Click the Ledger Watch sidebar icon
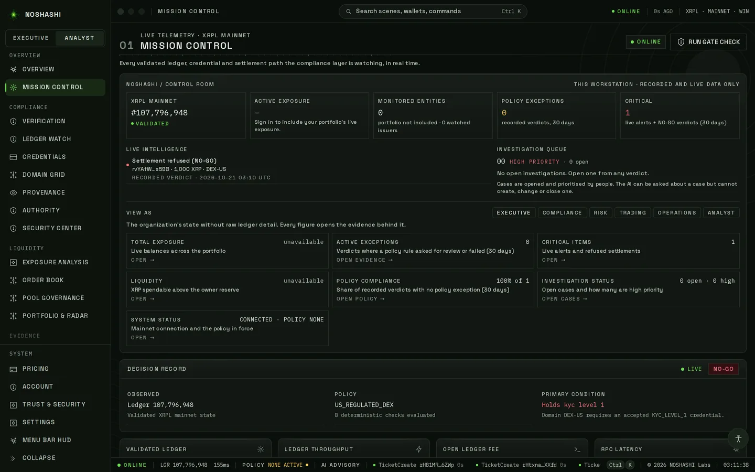Viewport: 755px width, 472px height. pyautogui.click(x=14, y=139)
